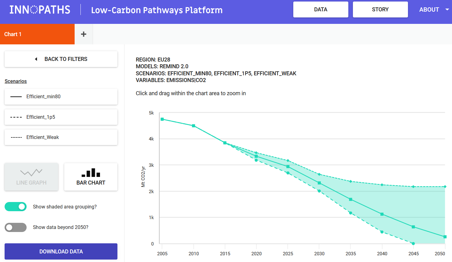Screen dimensions: 452x262
Task: Open the ABOUT menu
Action: (429, 9)
